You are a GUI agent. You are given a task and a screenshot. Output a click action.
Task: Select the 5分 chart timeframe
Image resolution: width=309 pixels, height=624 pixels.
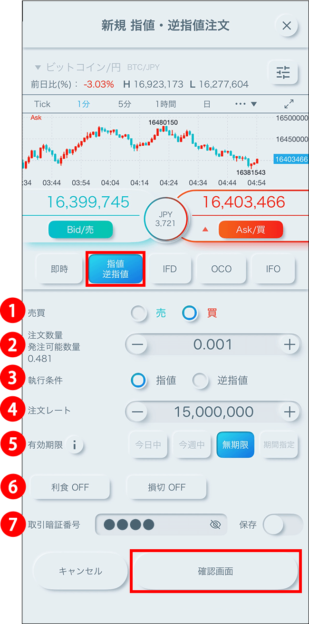coord(124,104)
